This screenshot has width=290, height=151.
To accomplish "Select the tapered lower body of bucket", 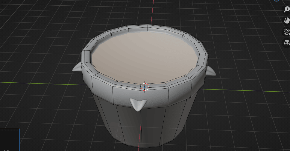I will (144, 125).
